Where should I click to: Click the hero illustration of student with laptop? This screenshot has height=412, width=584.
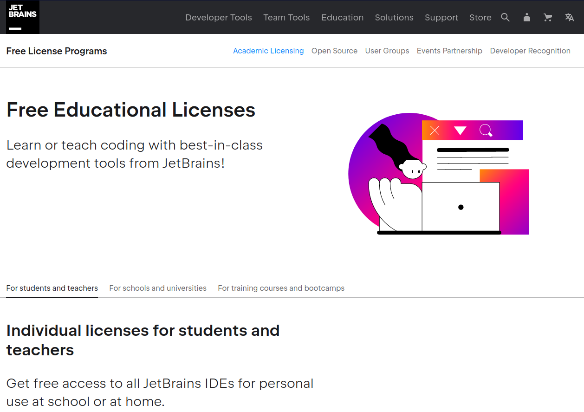[439, 174]
